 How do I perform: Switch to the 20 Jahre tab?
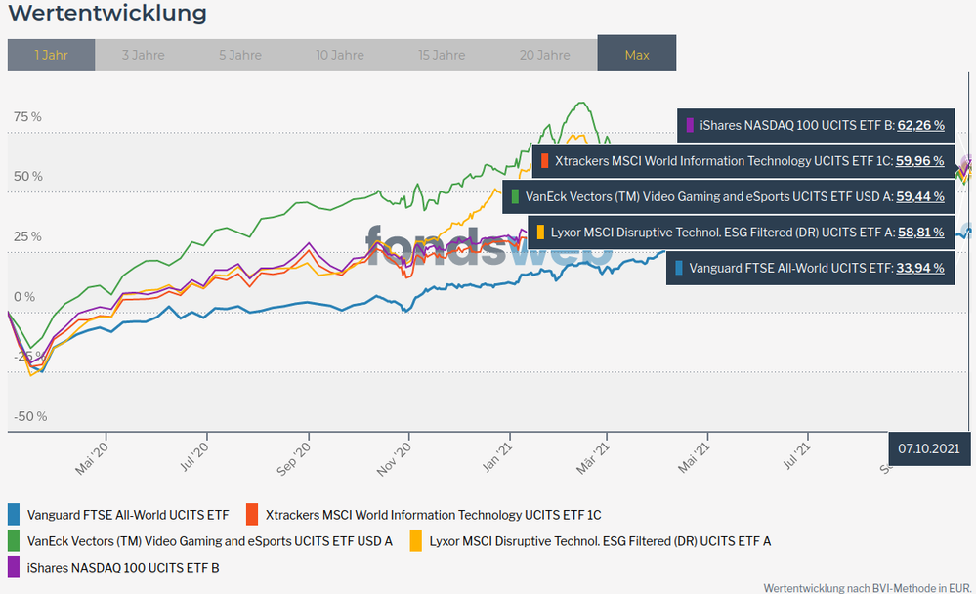(544, 55)
